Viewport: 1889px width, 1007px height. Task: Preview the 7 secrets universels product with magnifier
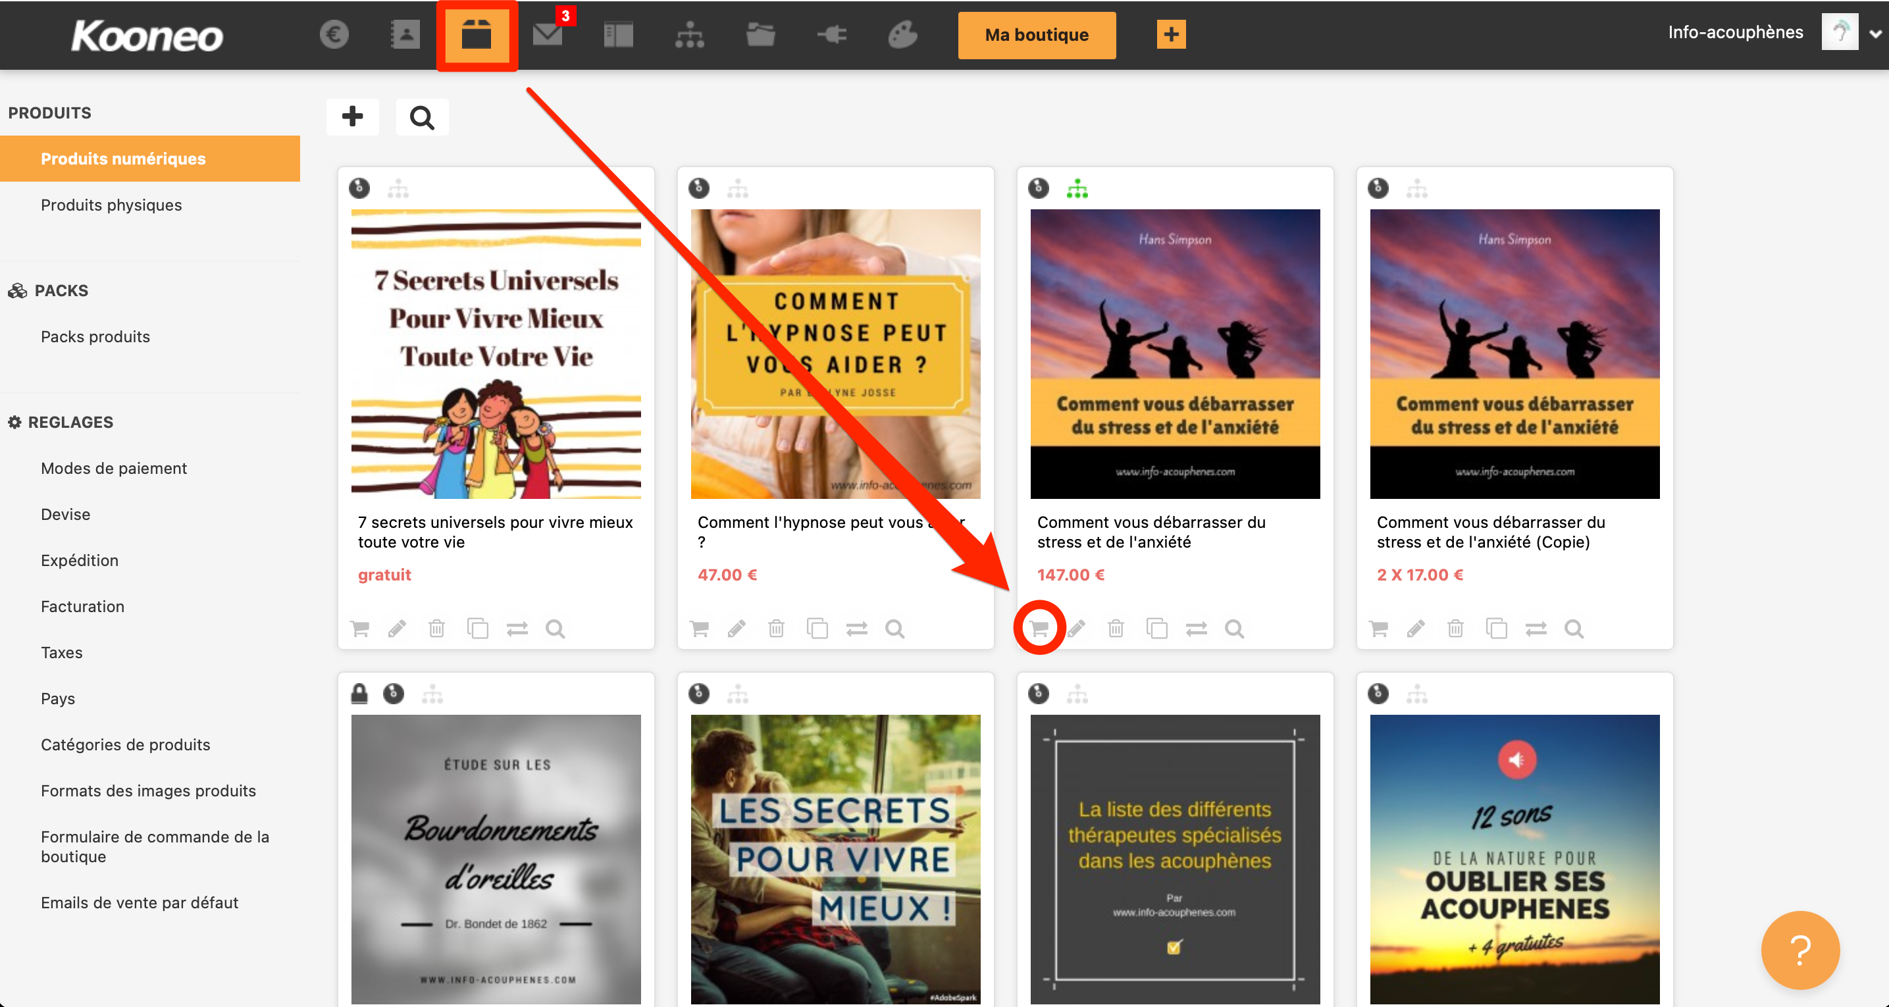555,629
